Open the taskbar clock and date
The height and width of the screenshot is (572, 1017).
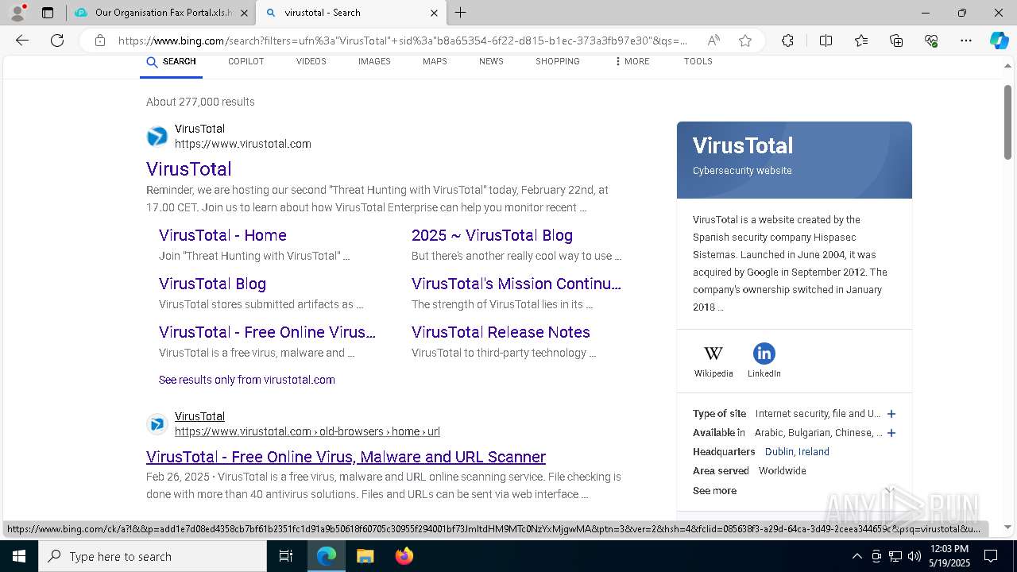pos(949,556)
